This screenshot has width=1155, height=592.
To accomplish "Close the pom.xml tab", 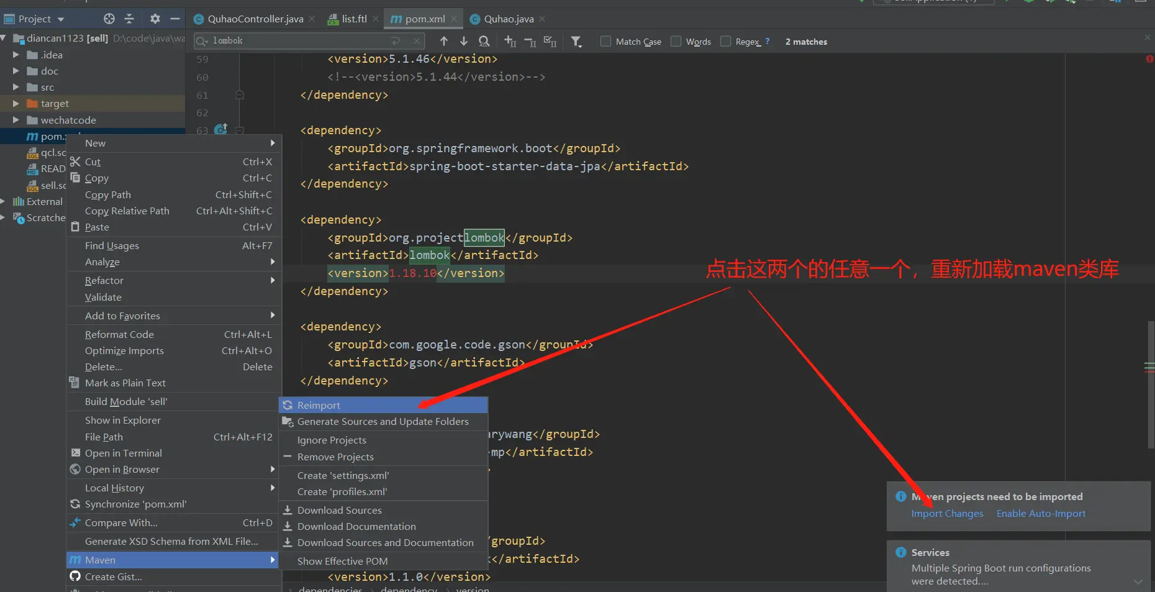I will pos(454,19).
